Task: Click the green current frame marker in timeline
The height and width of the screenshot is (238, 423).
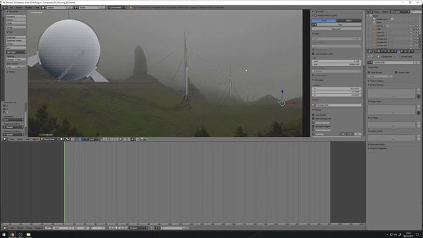Action: (x=64, y=182)
